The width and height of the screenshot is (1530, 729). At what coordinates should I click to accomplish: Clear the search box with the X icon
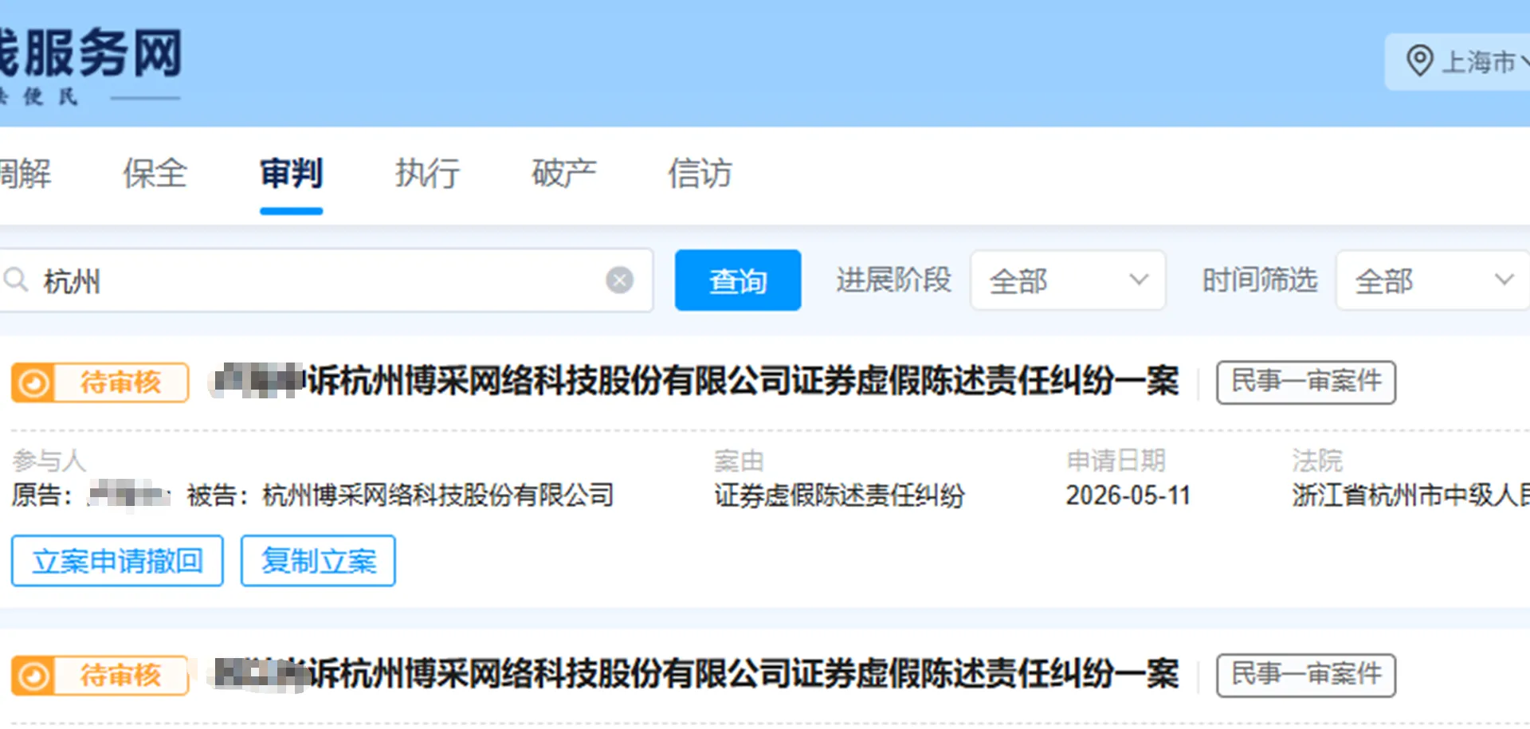pyautogui.click(x=619, y=280)
